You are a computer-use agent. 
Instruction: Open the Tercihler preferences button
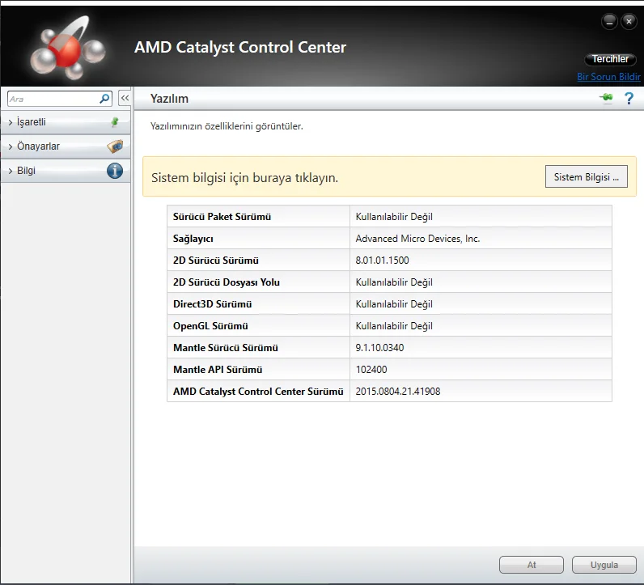pos(610,59)
